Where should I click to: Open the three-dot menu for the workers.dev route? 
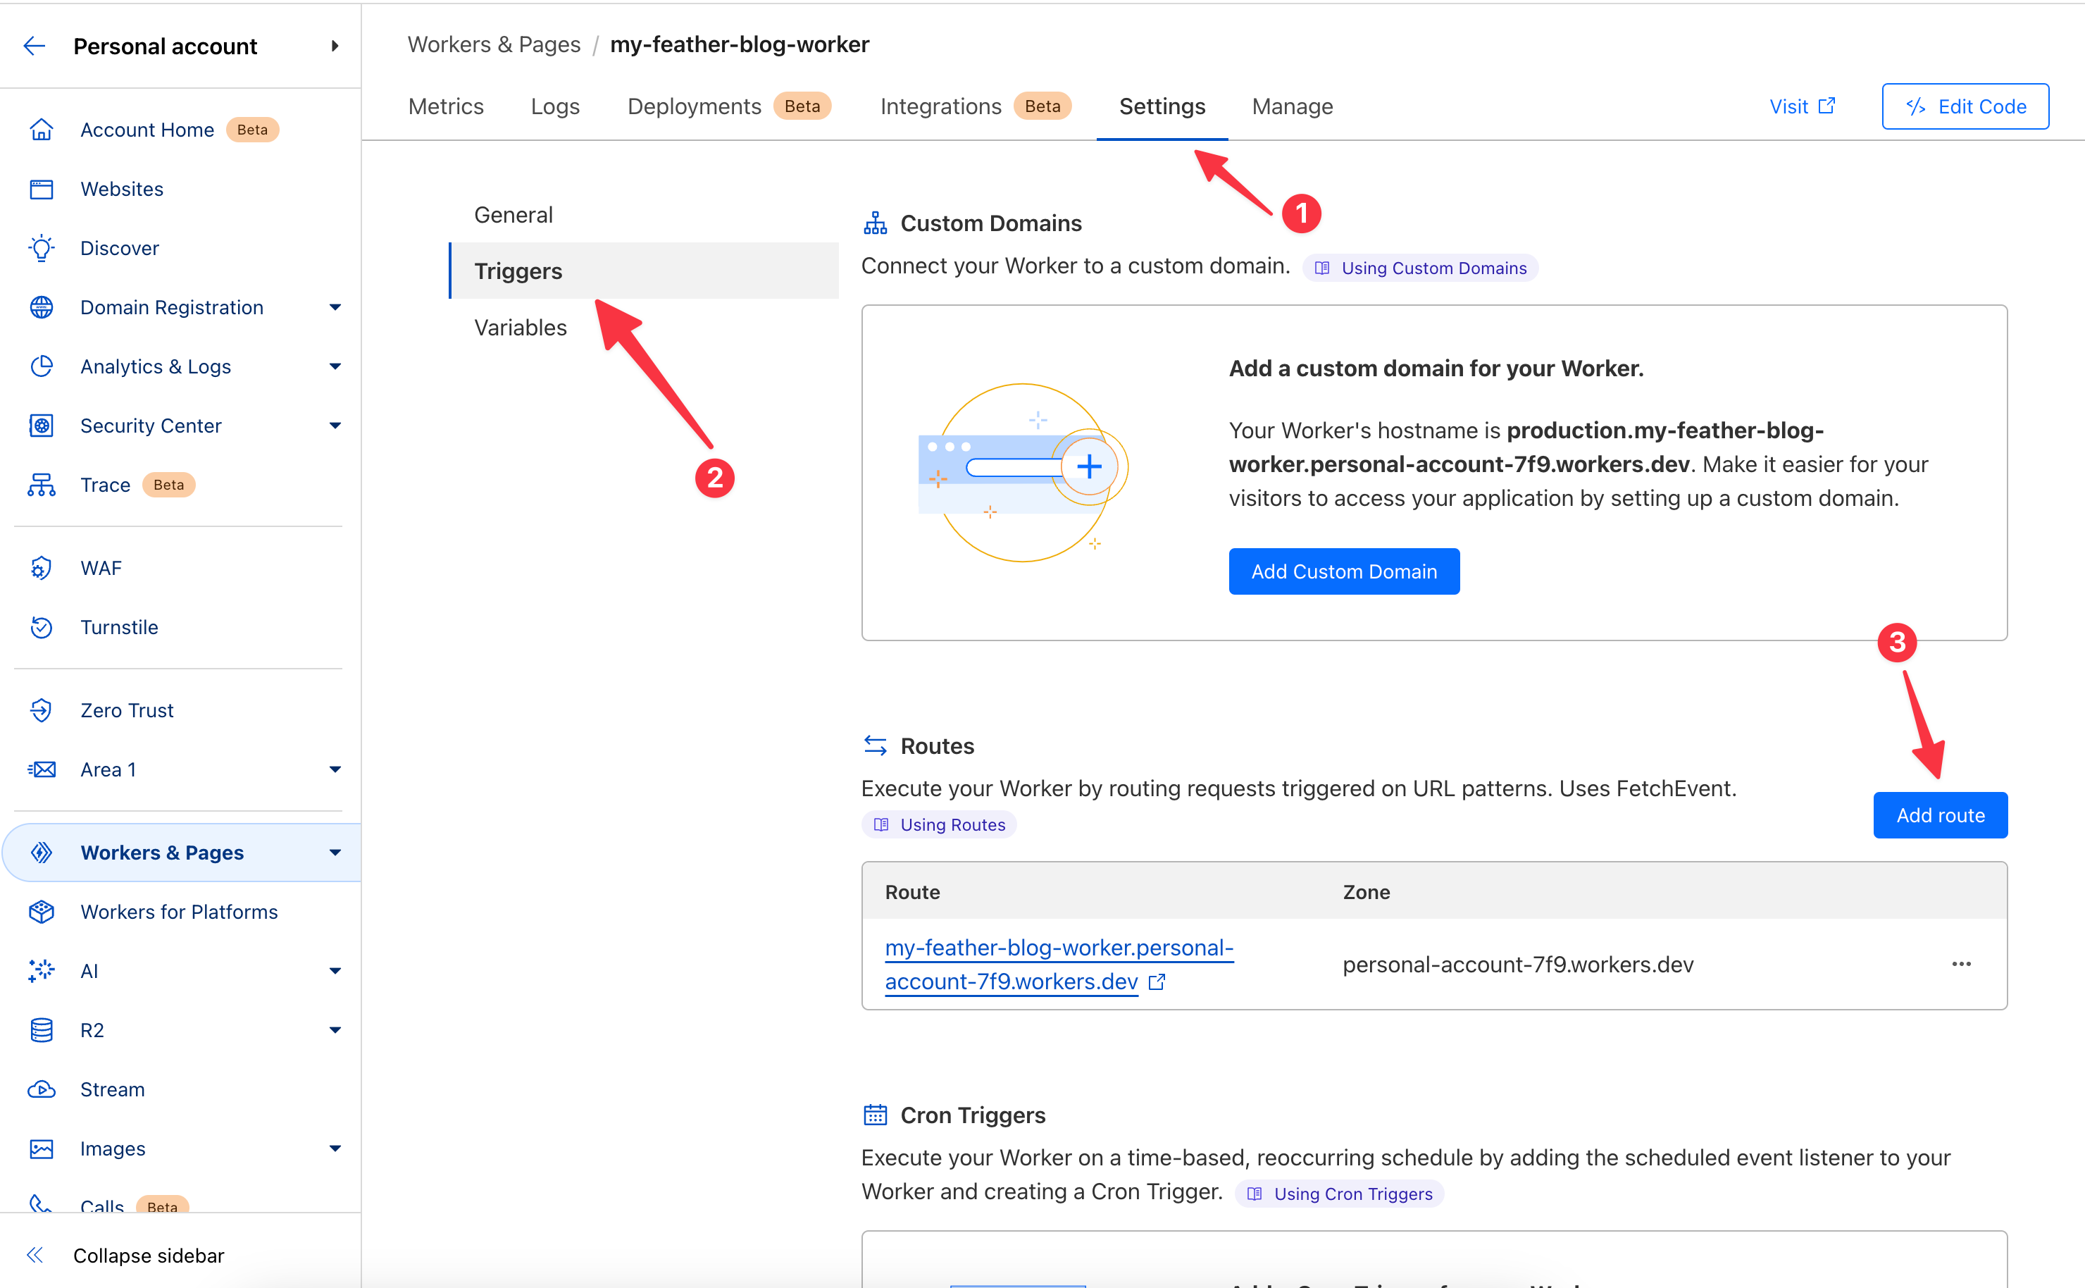(x=1962, y=965)
